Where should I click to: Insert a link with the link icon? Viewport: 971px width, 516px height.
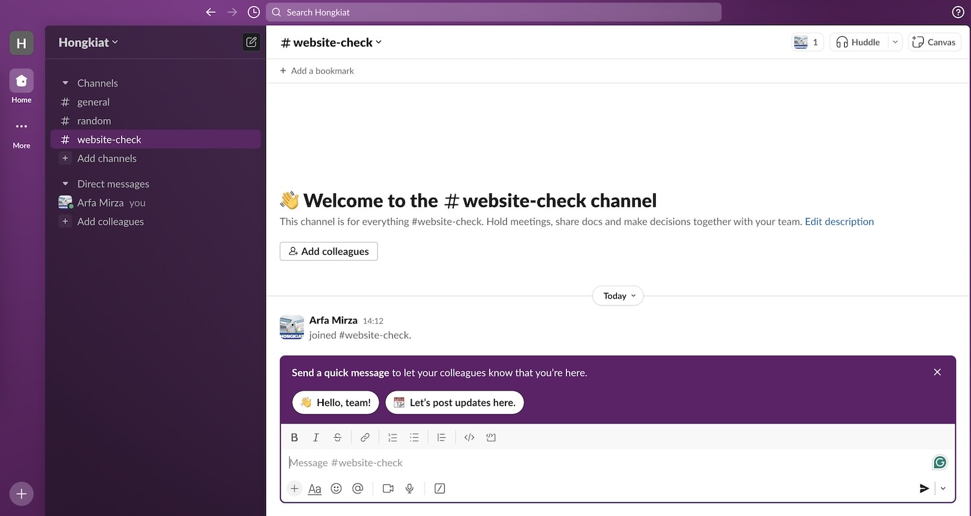(365, 437)
